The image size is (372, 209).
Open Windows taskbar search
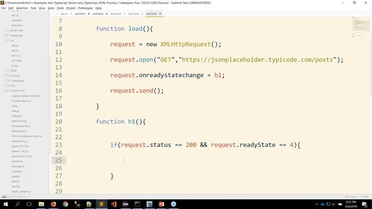coord(17,204)
